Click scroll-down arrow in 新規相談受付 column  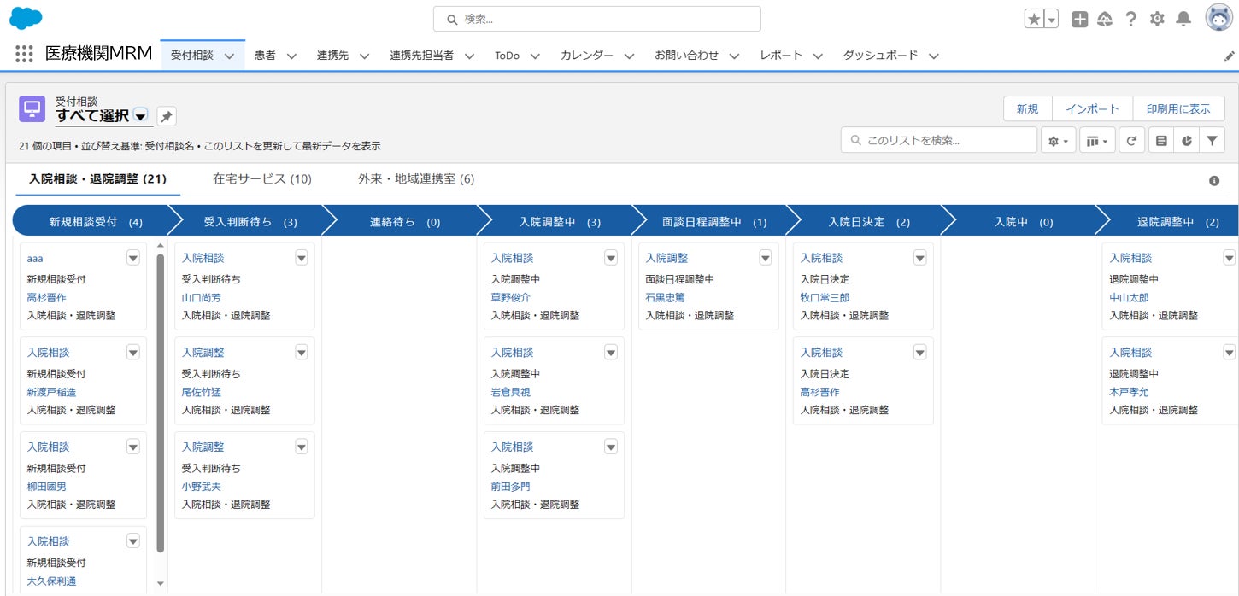[x=160, y=584]
